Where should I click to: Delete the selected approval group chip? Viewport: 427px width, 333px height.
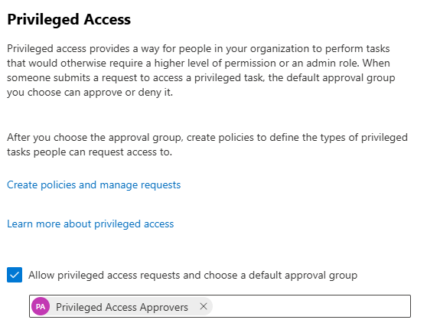point(204,306)
